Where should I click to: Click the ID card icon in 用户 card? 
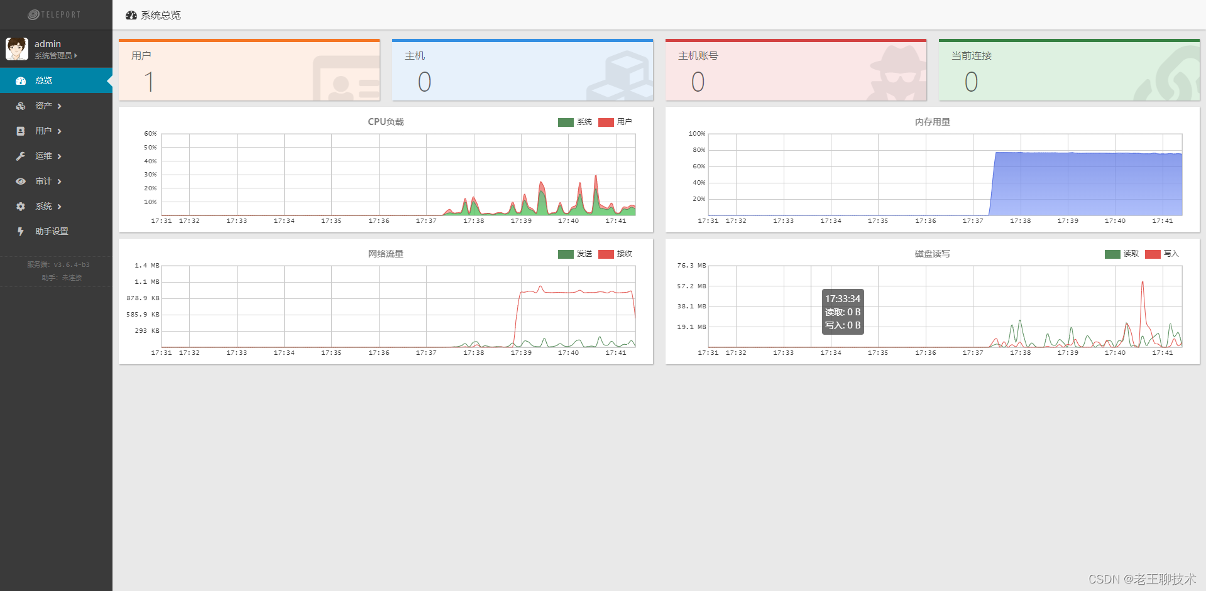coord(346,79)
